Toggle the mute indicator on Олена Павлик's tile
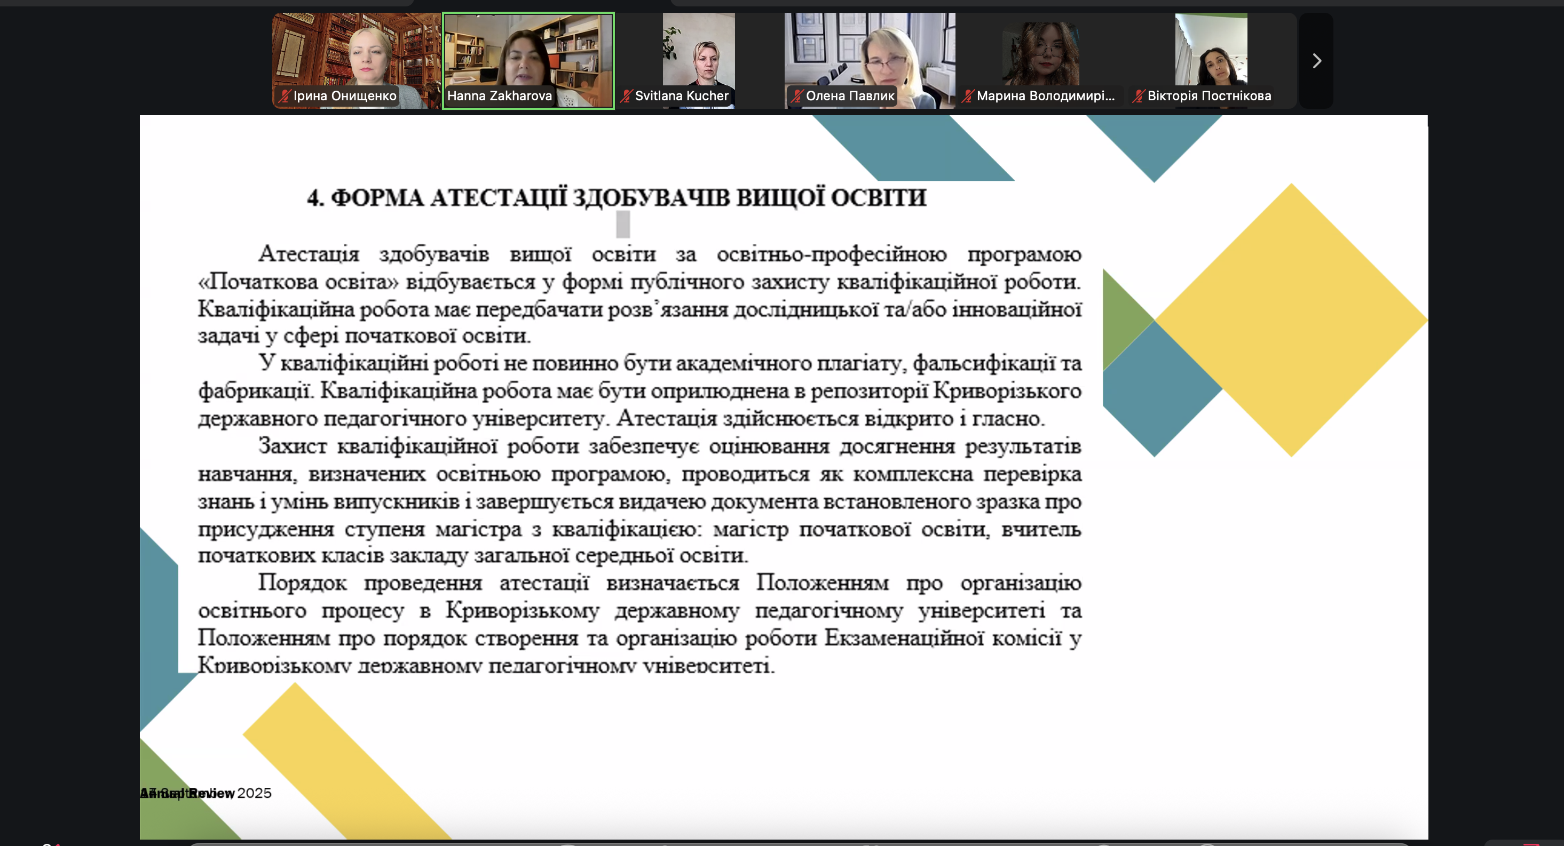Viewport: 1564px width, 846px height. coord(795,96)
